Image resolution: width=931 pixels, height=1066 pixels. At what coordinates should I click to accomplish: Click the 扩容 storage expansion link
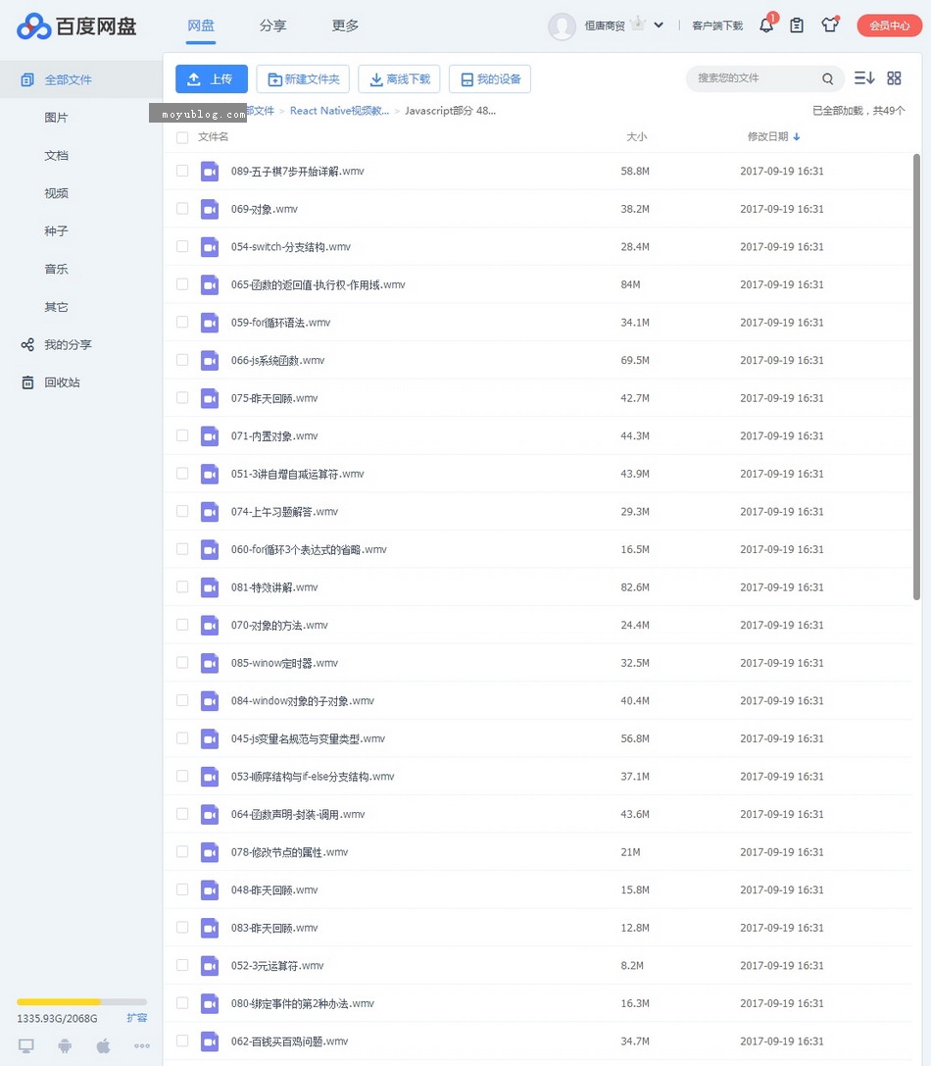click(x=136, y=1018)
